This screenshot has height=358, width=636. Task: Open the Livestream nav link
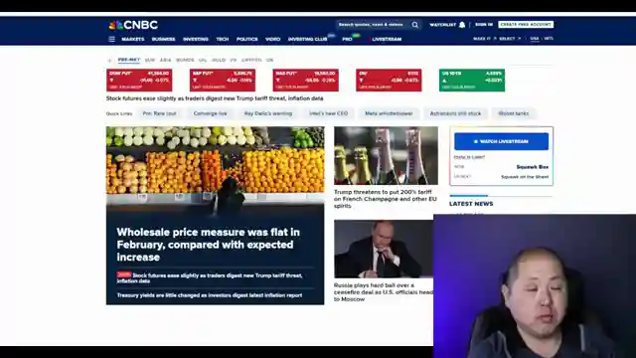(387, 40)
